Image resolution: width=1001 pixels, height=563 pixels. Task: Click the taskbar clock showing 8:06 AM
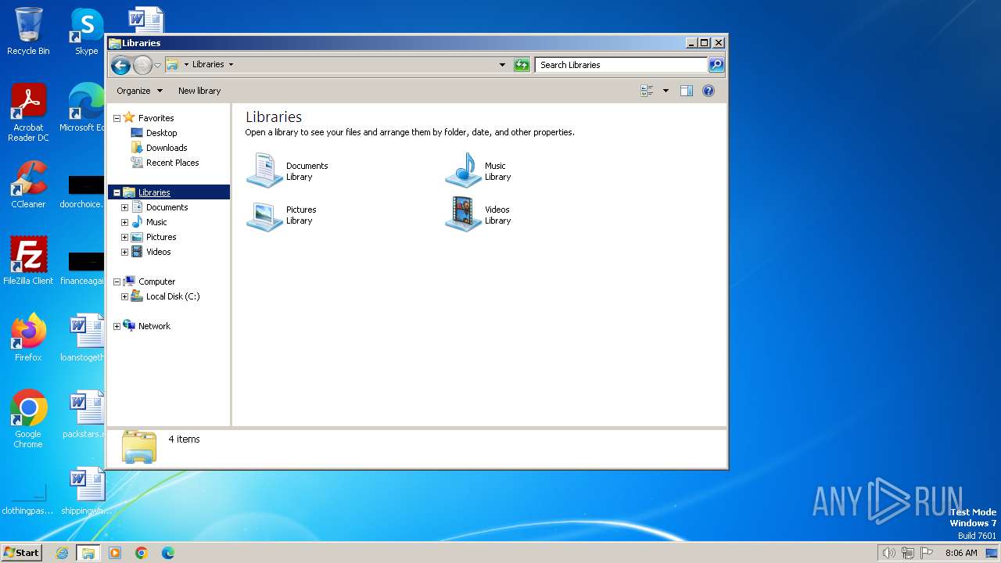coord(961,553)
